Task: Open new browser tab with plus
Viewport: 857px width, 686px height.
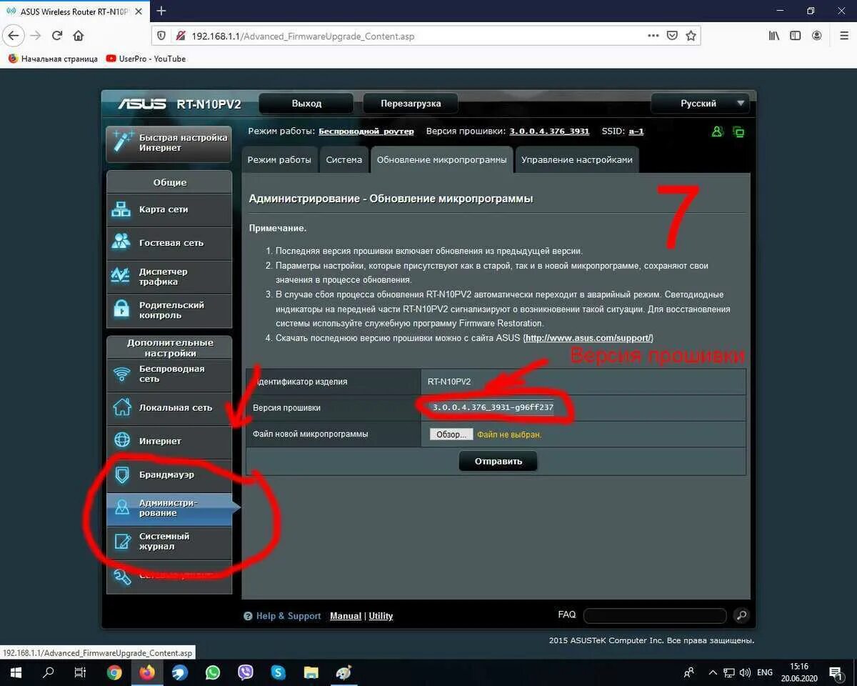Action: [161, 11]
